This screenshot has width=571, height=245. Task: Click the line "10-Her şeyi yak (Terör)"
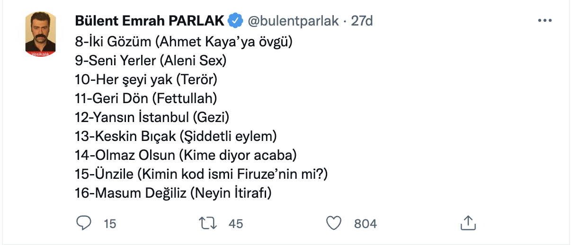click(x=146, y=79)
